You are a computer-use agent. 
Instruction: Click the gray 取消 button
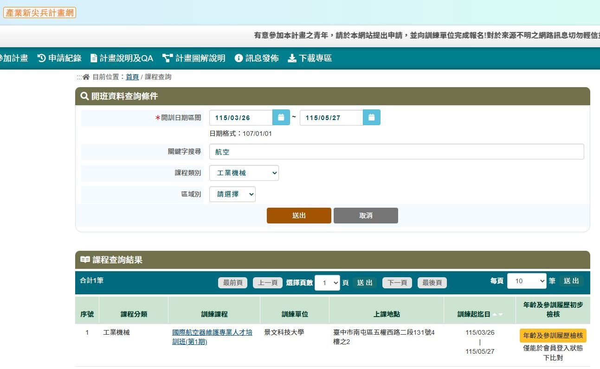tap(366, 216)
